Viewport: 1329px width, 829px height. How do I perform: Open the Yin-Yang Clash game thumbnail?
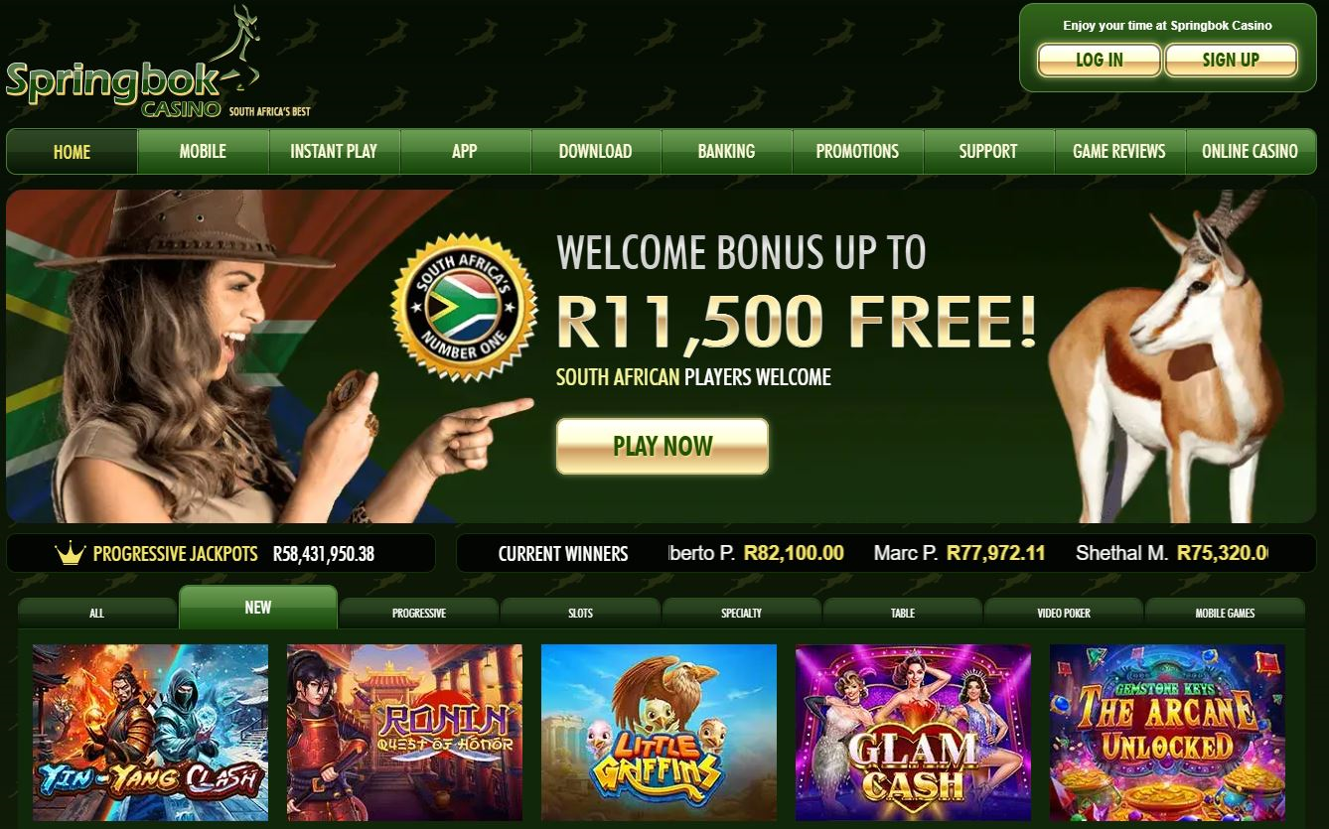150,733
